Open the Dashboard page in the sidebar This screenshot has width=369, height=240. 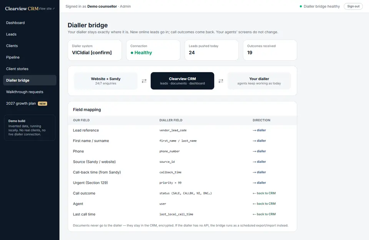pos(30,23)
